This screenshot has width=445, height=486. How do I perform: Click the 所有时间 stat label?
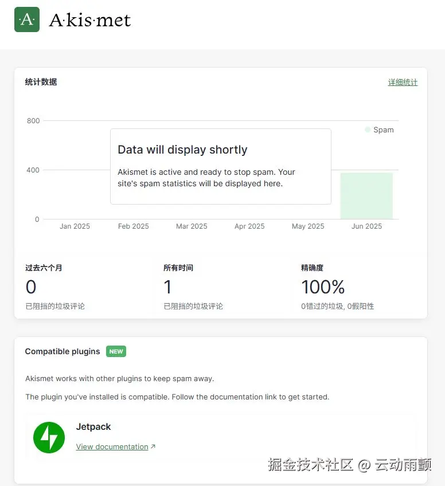[x=178, y=268]
